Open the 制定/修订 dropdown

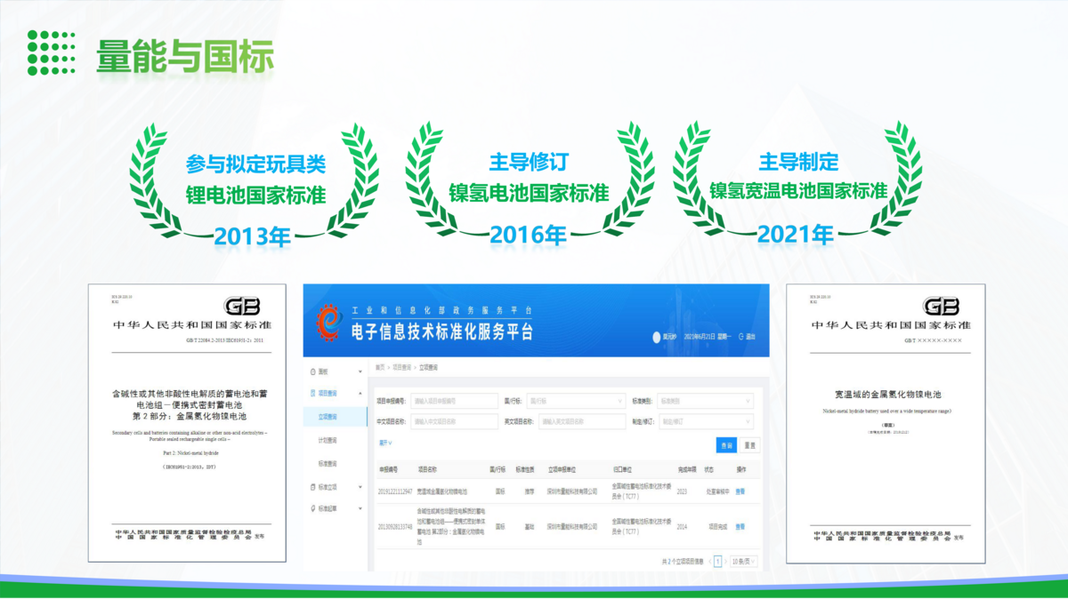click(x=706, y=421)
